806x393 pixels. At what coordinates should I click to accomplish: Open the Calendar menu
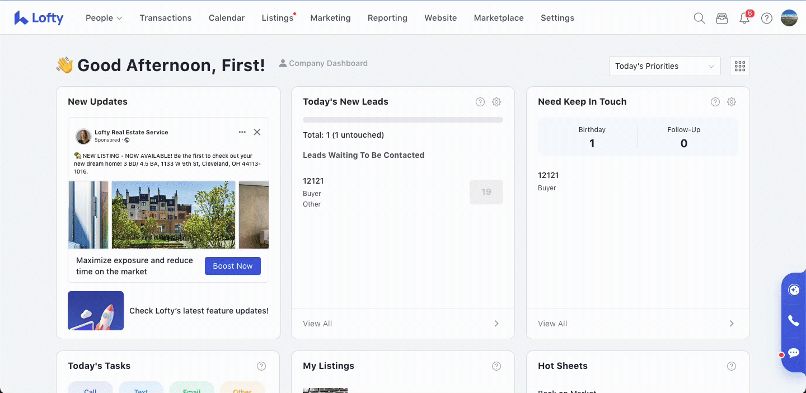coord(227,18)
